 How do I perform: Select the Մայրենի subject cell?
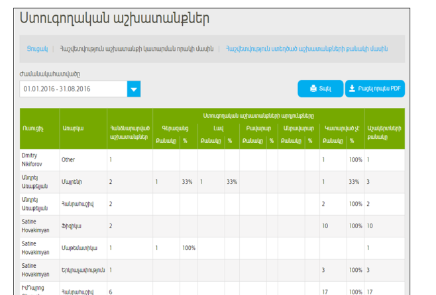[83, 182]
